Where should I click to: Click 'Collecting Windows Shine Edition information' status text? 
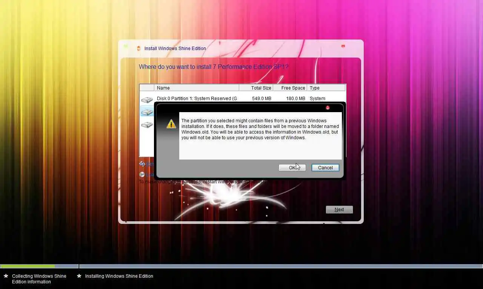pos(39,279)
